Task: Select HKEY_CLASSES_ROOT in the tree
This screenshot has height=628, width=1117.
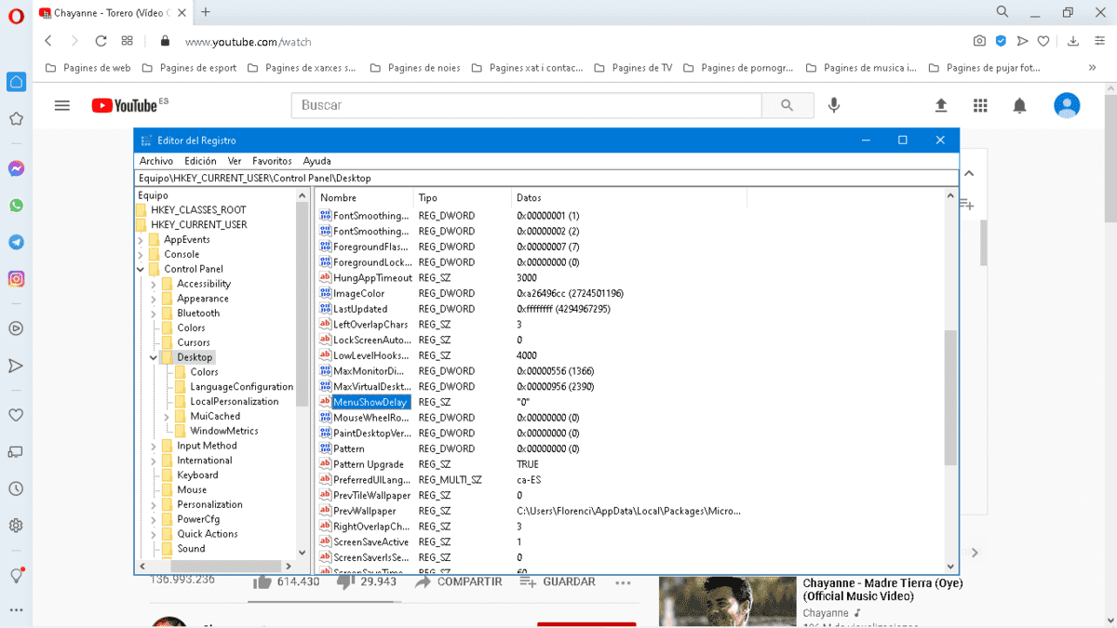Action: (198, 210)
